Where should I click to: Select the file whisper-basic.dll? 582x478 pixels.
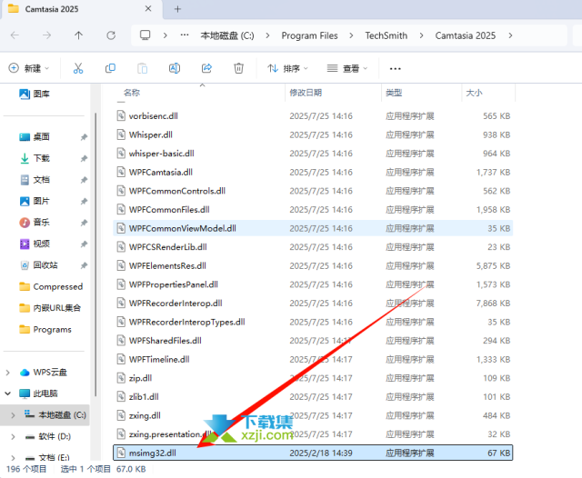click(313, 154)
